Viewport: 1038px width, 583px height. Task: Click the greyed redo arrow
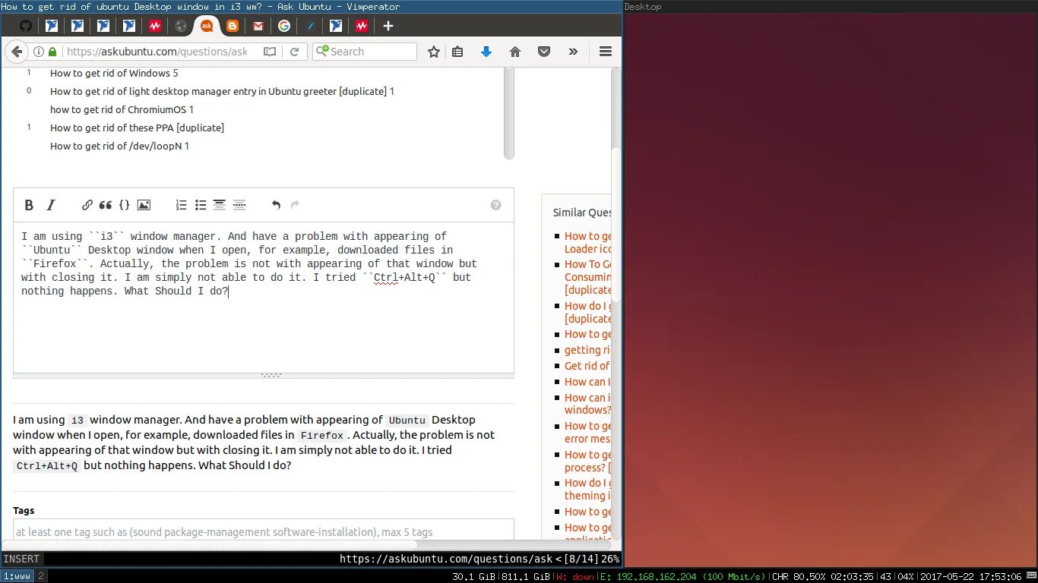[x=295, y=205]
